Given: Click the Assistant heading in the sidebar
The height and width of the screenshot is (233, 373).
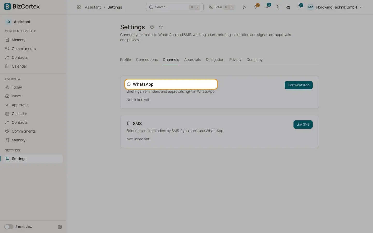Looking at the screenshot, I should click(x=22, y=22).
